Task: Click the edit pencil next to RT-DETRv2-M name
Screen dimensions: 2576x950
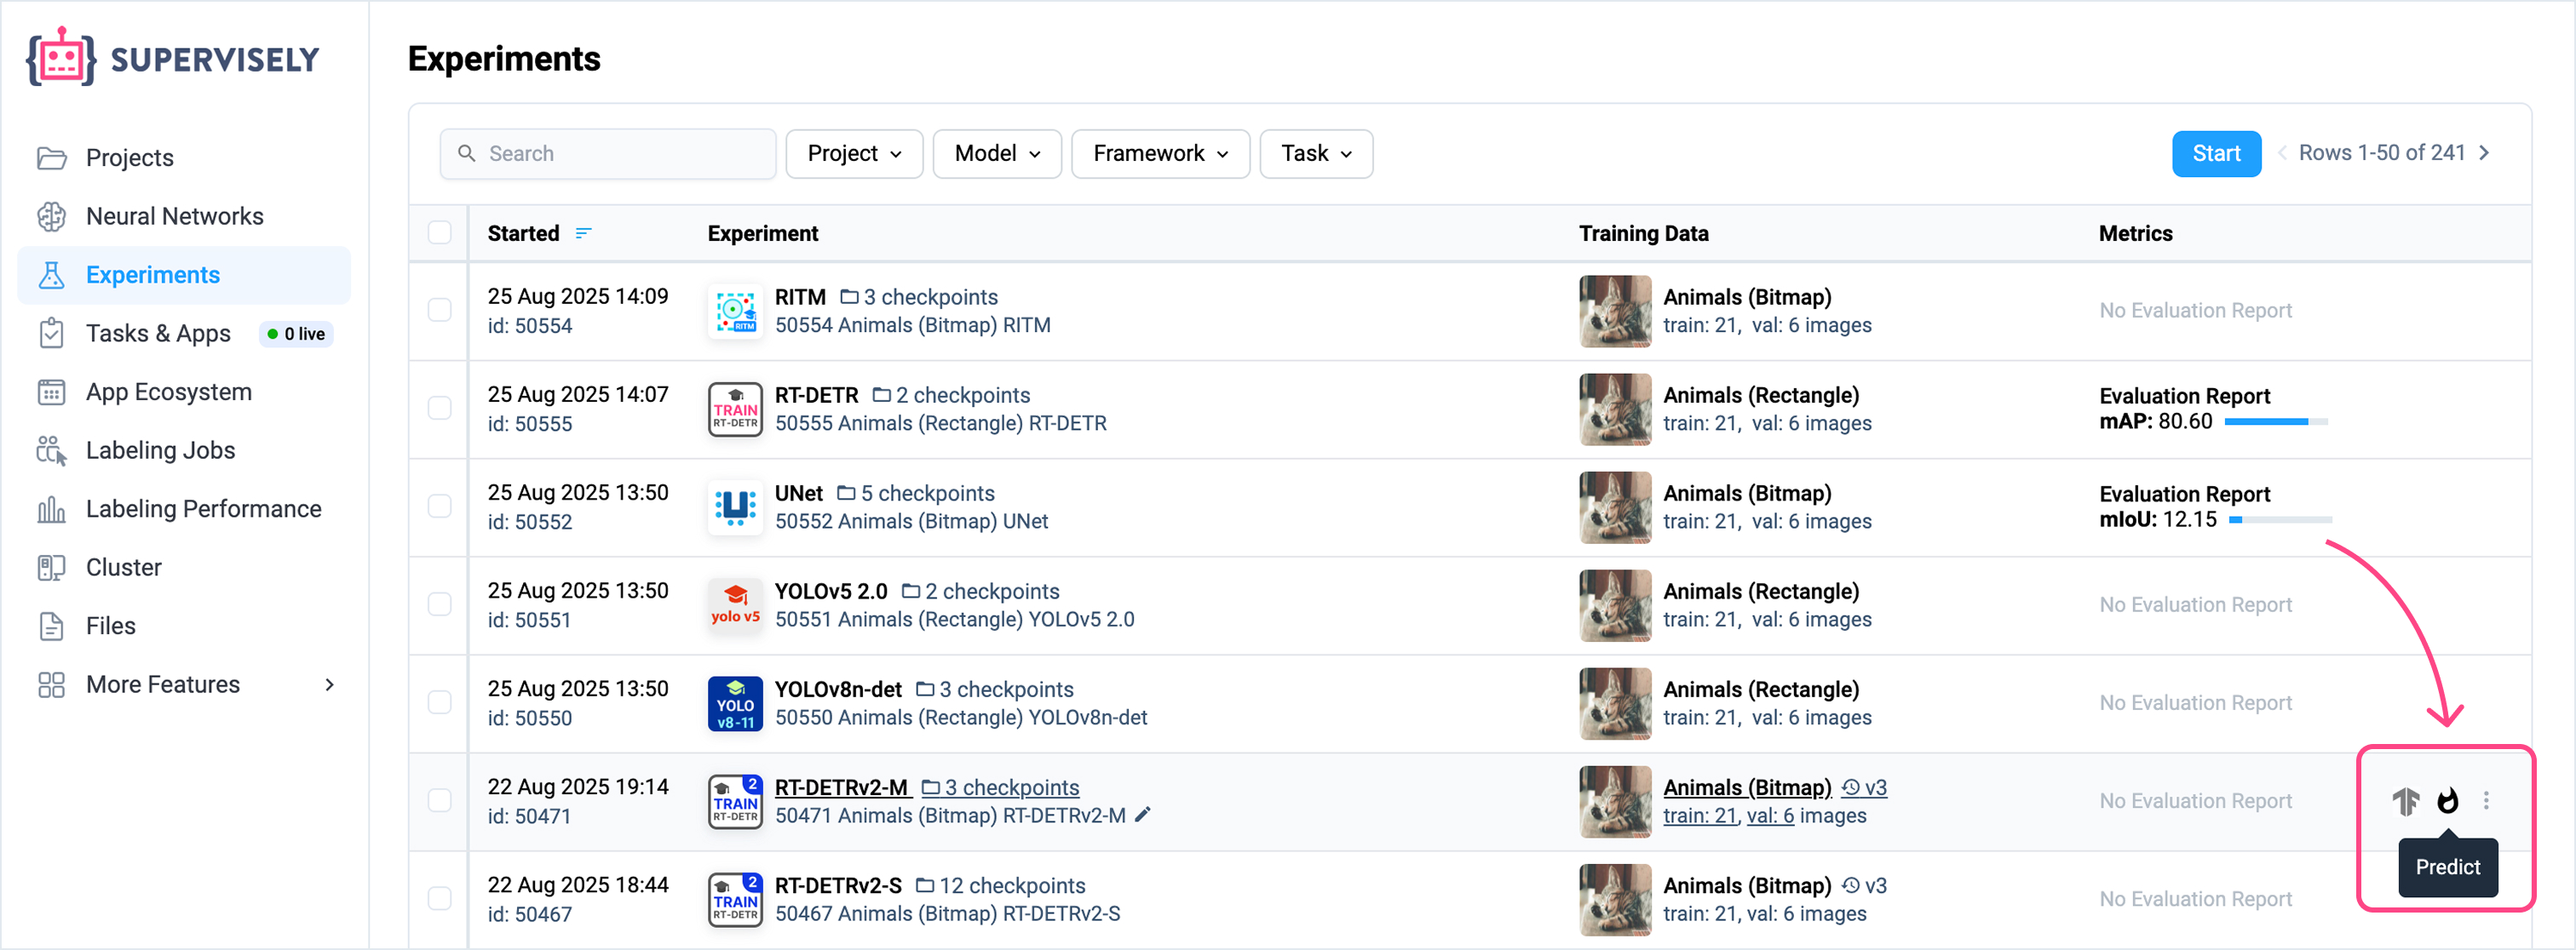Action: pos(1143,816)
